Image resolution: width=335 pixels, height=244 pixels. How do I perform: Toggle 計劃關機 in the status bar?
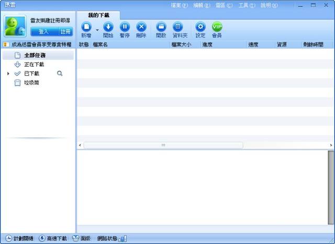19,239
